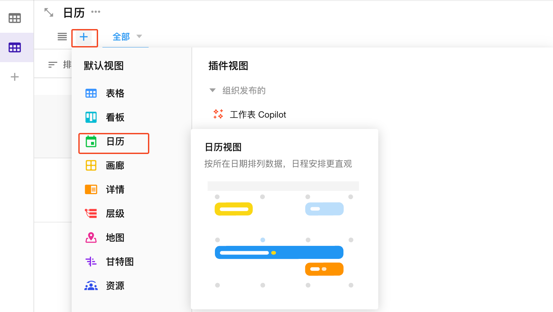The height and width of the screenshot is (312, 553).
Task: Open the 全部 view dropdown arrow
Action: 139,36
